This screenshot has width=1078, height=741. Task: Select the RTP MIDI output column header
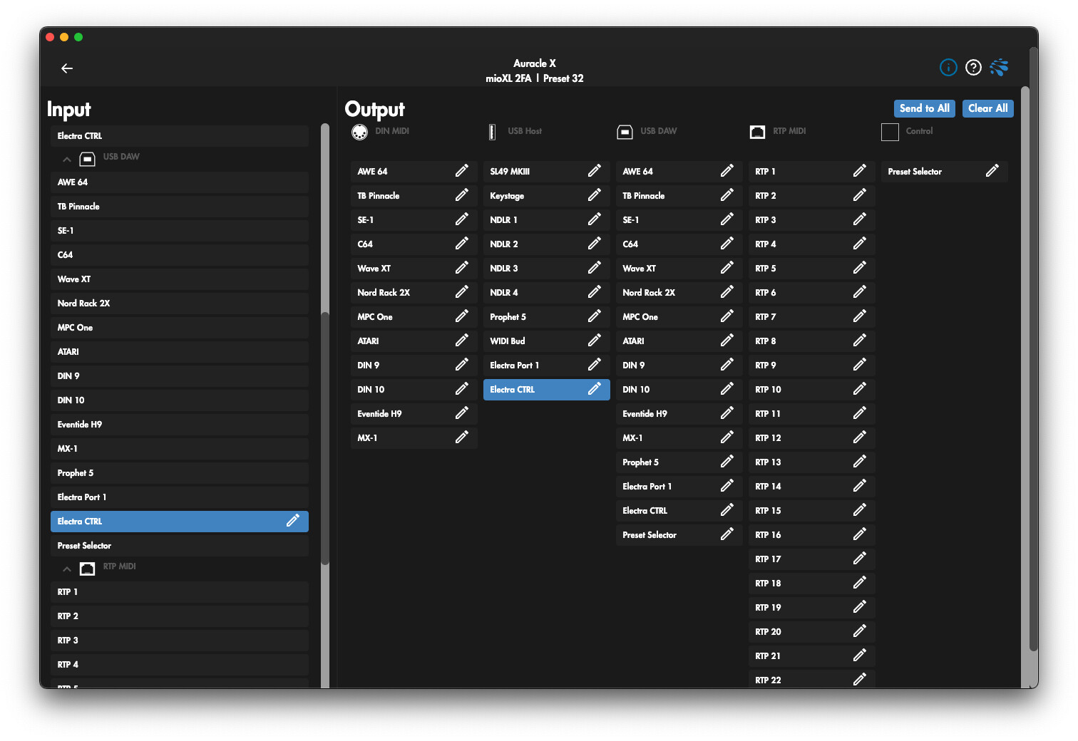778,132
